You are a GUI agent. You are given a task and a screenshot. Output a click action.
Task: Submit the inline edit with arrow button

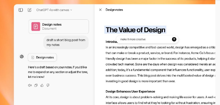[x=174, y=39]
